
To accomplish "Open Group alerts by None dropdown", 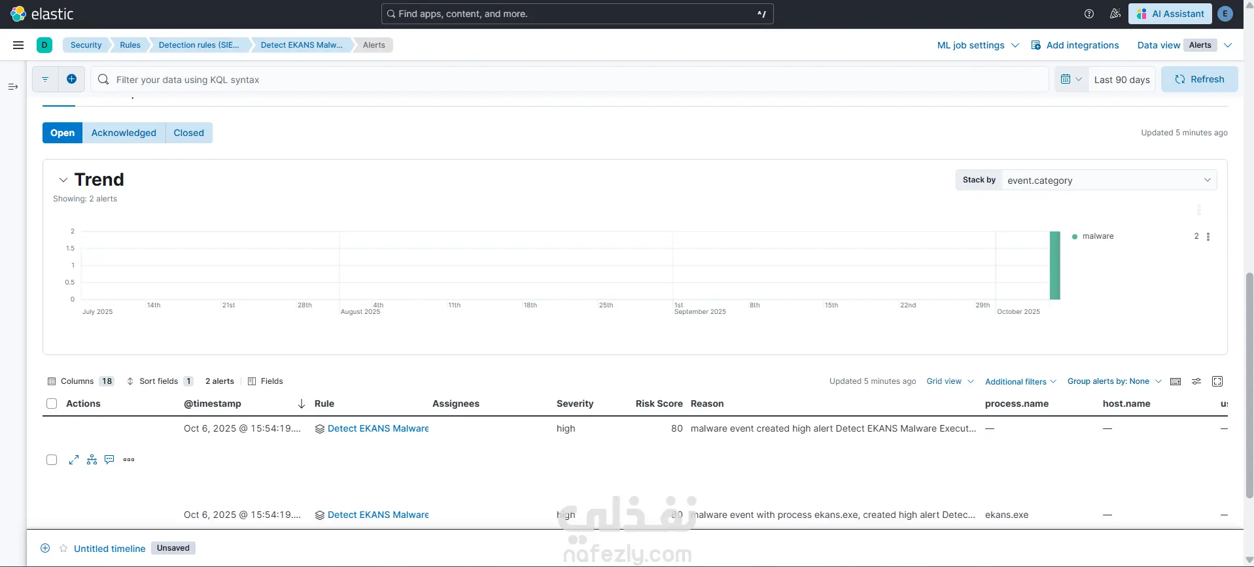I will pyautogui.click(x=1115, y=381).
